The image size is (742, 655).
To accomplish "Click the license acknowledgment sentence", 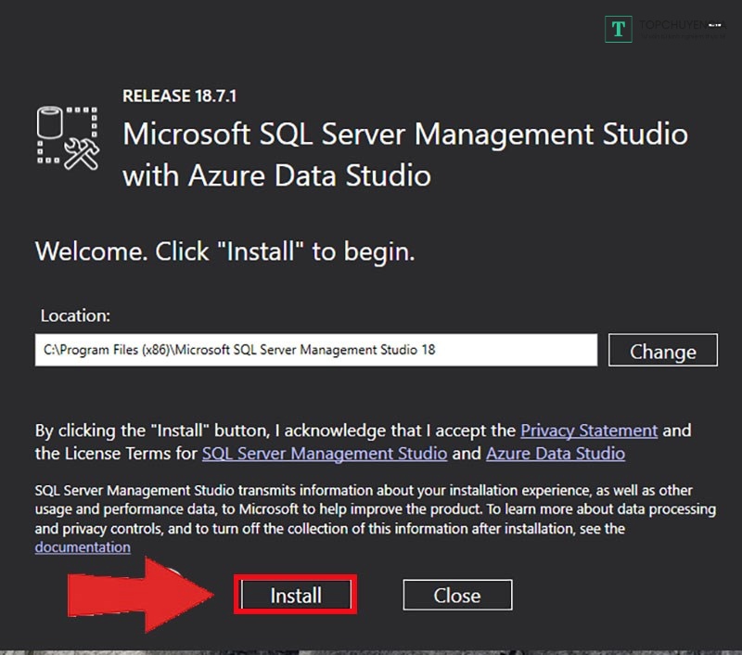I will click(276, 430).
